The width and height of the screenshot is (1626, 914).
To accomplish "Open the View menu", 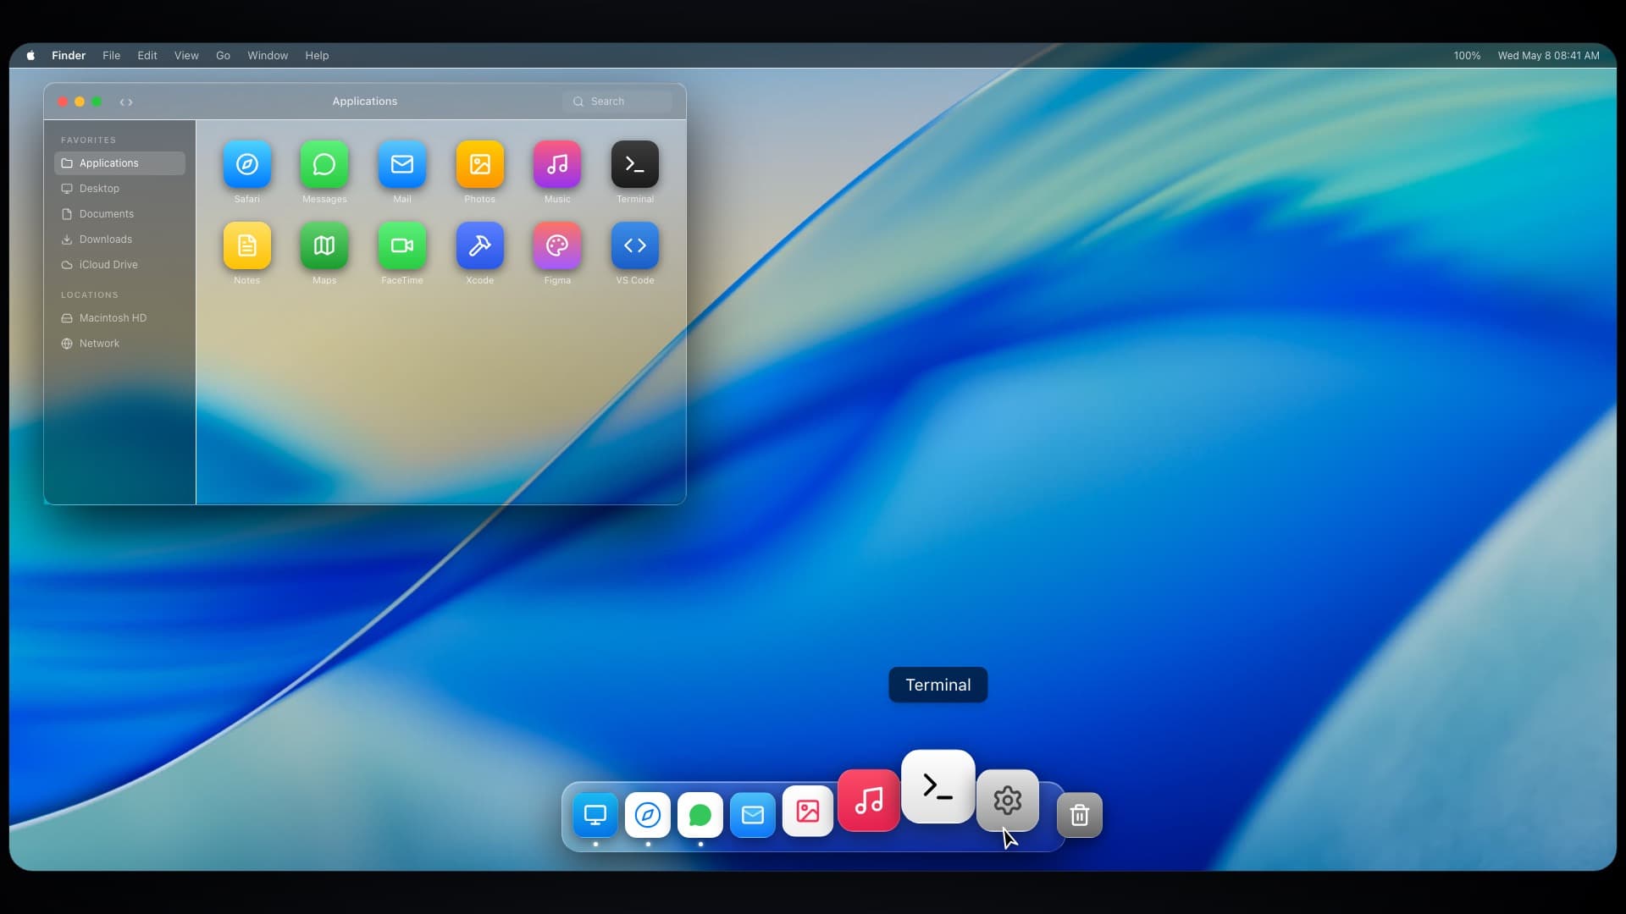I will 186,56.
